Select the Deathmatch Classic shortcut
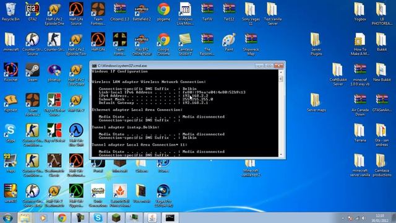 click(x=54, y=166)
